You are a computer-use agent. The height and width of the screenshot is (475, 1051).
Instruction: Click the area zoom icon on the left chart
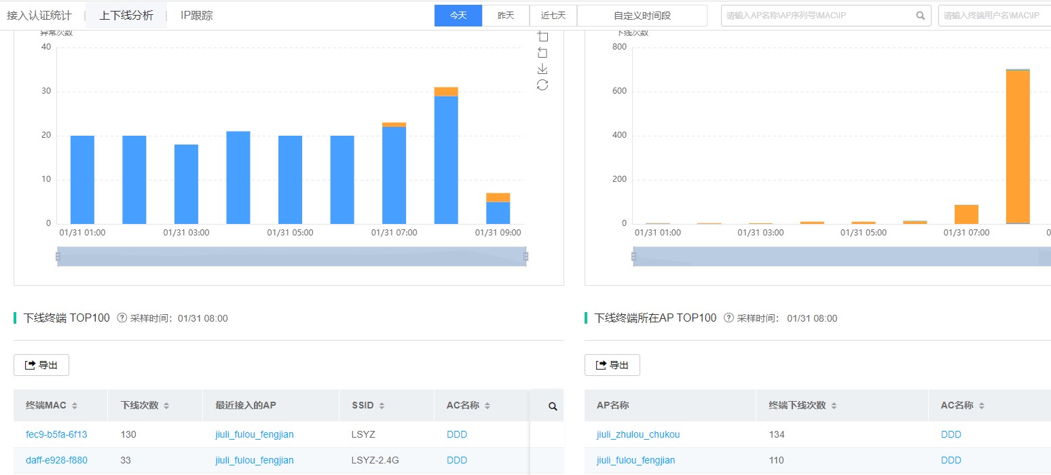point(542,37)
